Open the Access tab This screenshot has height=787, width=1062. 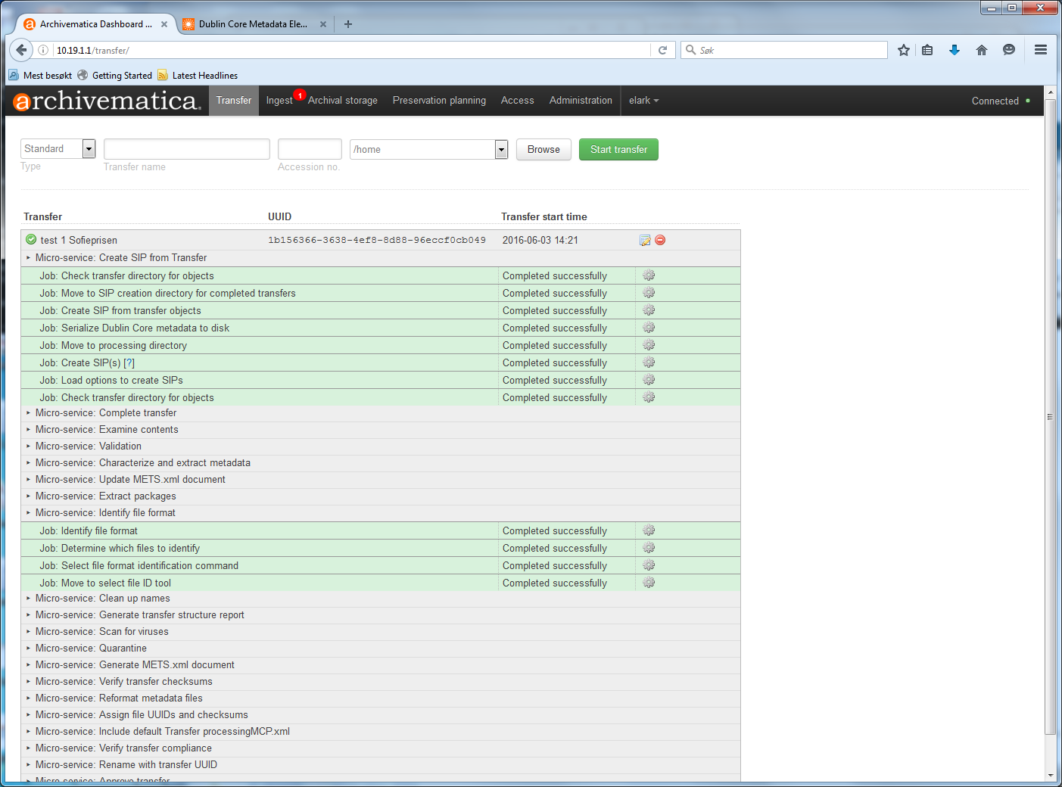tap(517, 101)
